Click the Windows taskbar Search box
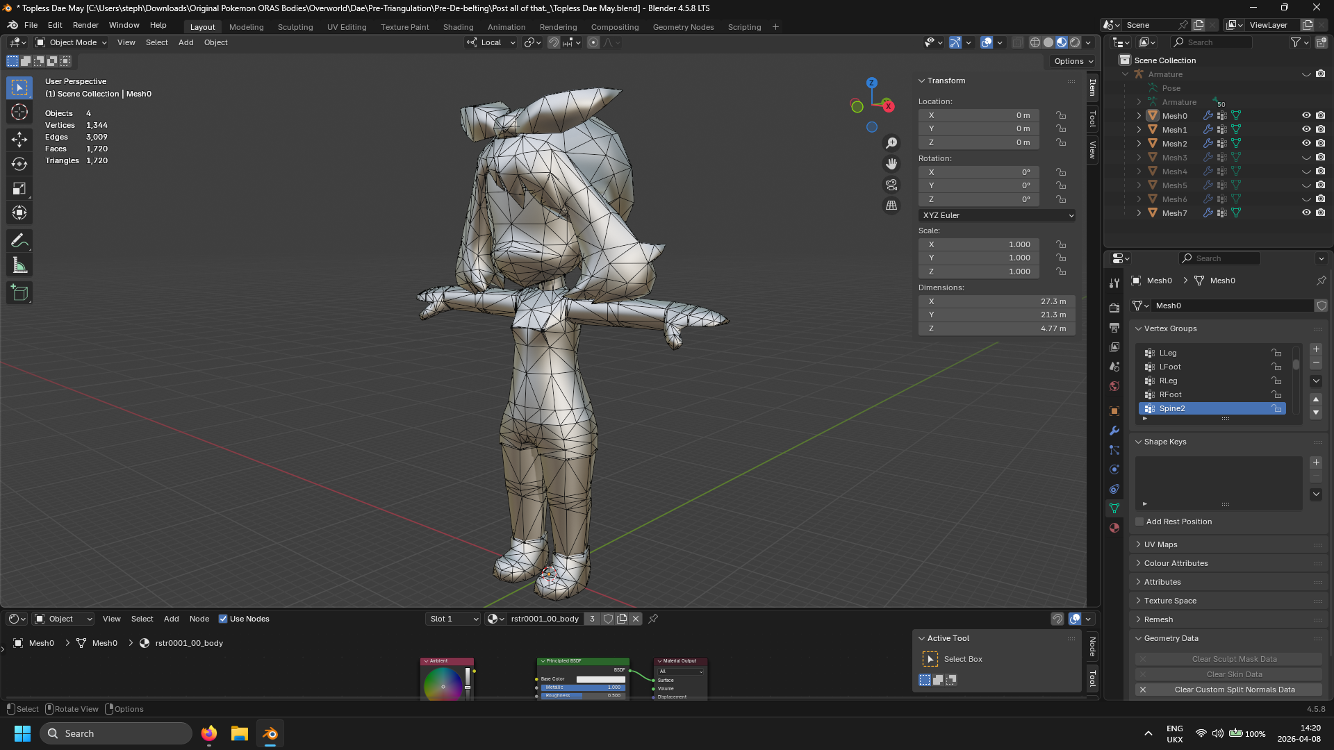 [115, 733]
